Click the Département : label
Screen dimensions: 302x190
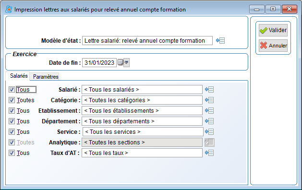coord(61,121)
